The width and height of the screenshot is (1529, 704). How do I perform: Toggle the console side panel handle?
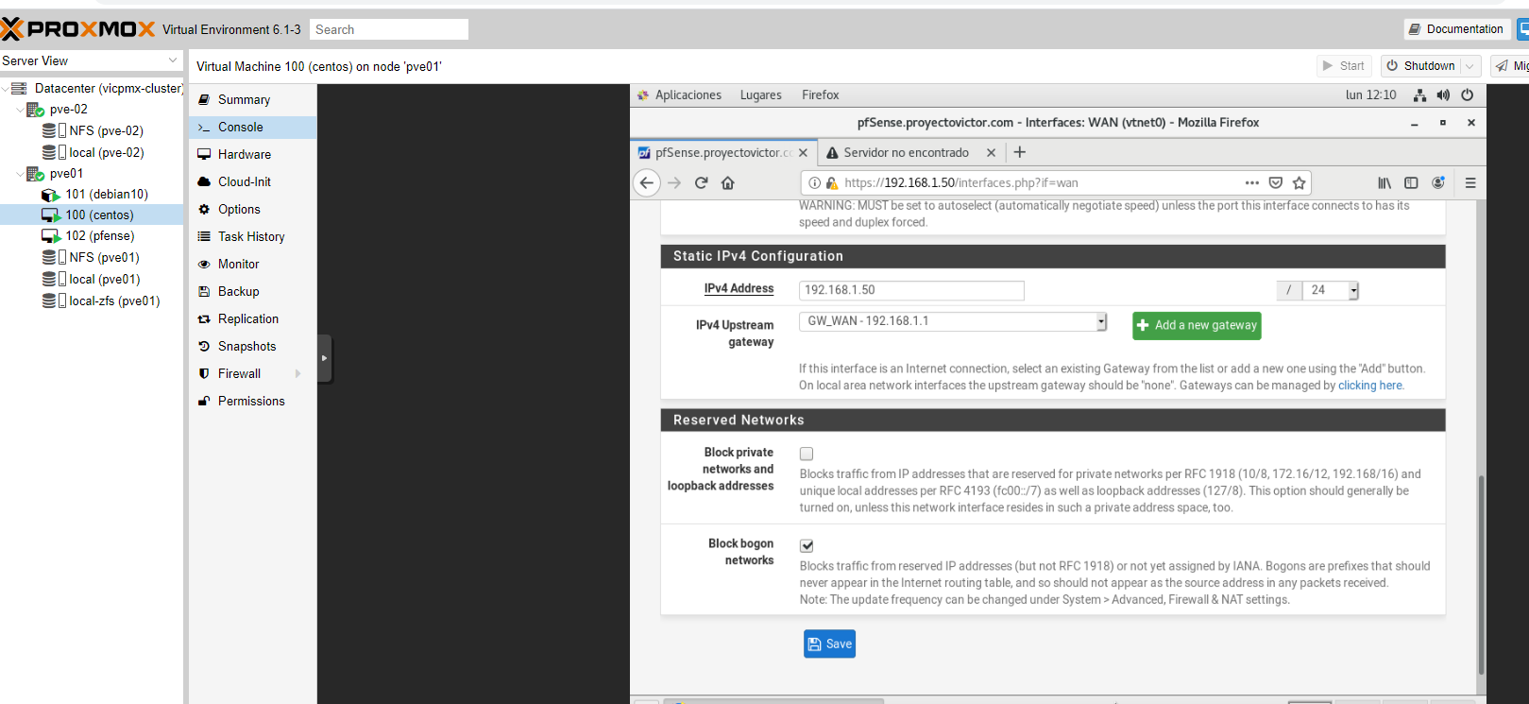click(324, 359)
